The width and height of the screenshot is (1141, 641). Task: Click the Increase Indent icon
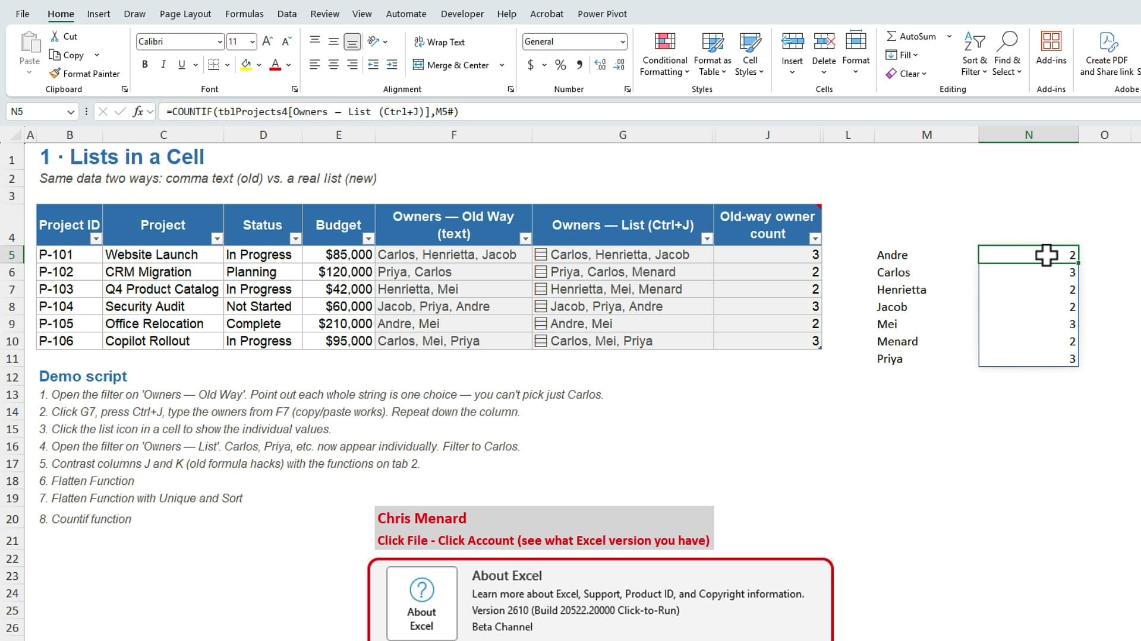tap(392, 65)
